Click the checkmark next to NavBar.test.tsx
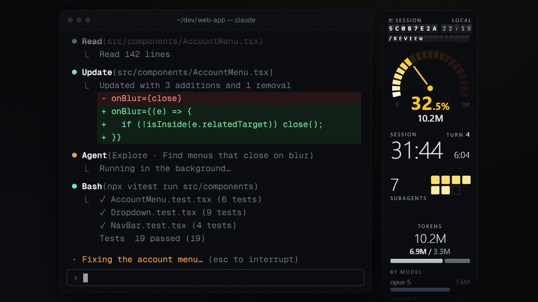This screenshot has height=302, width=538. [x=103, y=225]
